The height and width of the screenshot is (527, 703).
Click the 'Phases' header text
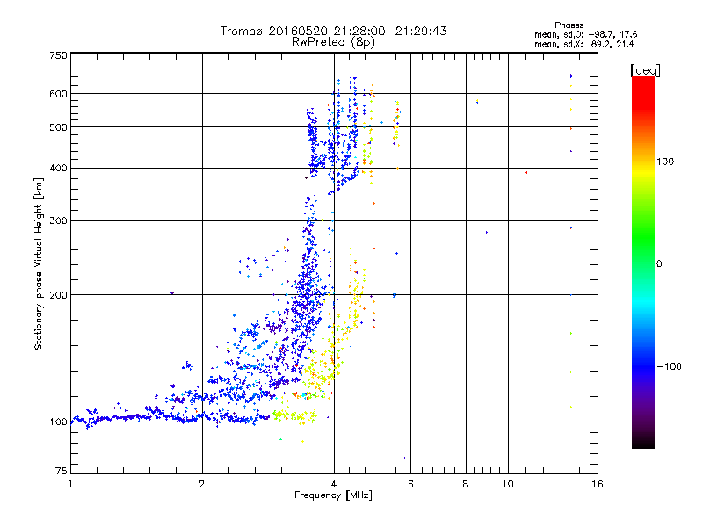(569, 25)
